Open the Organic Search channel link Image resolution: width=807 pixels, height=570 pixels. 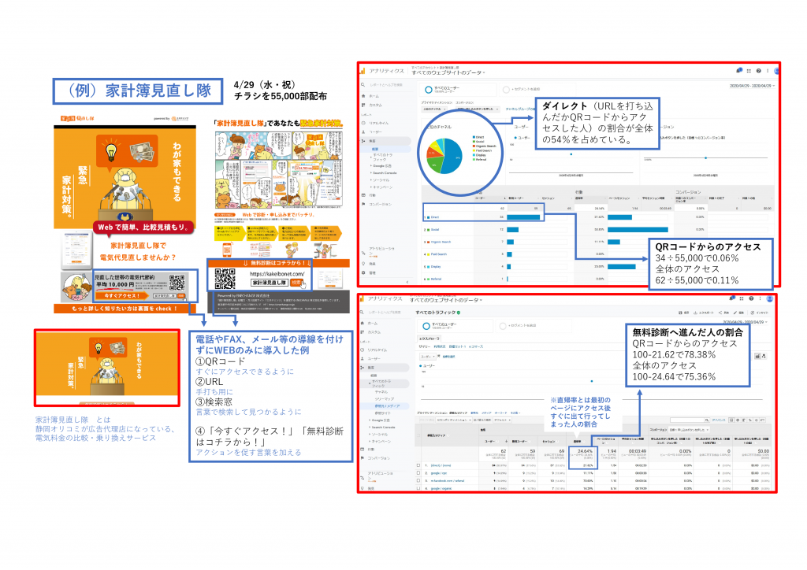(441, 242)
